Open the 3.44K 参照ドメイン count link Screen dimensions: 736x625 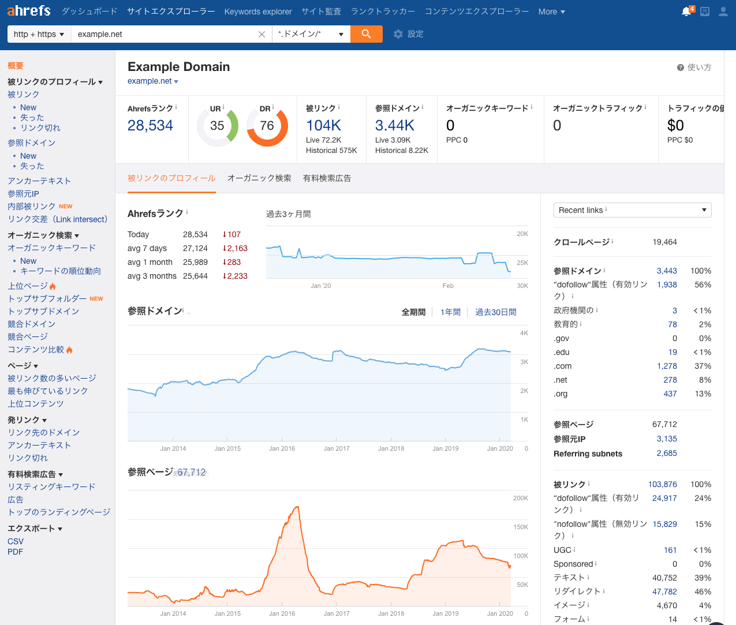click(x=395, y=125)
